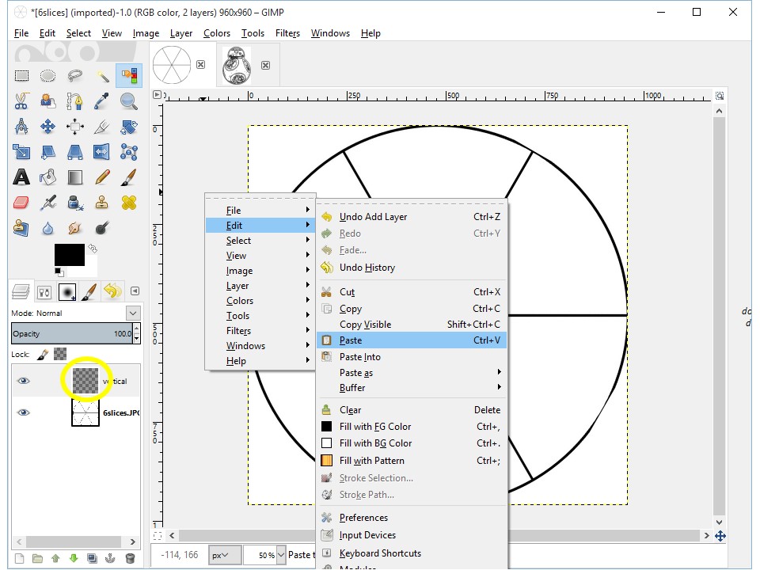Select the Flip tool
The height and width of the screenshot is (570, 760).
tap(102, 152)
